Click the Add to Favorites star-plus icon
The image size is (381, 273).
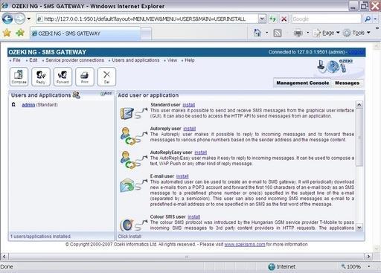[20, 33]
